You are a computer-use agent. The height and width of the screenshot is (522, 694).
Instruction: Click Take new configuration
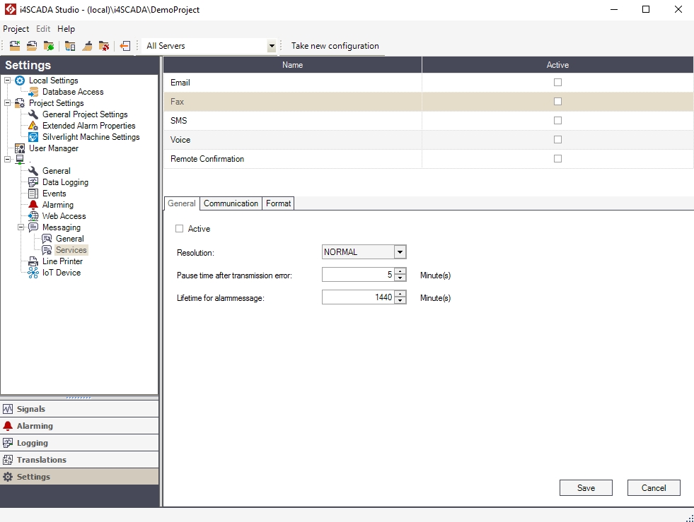pos(335,46)
